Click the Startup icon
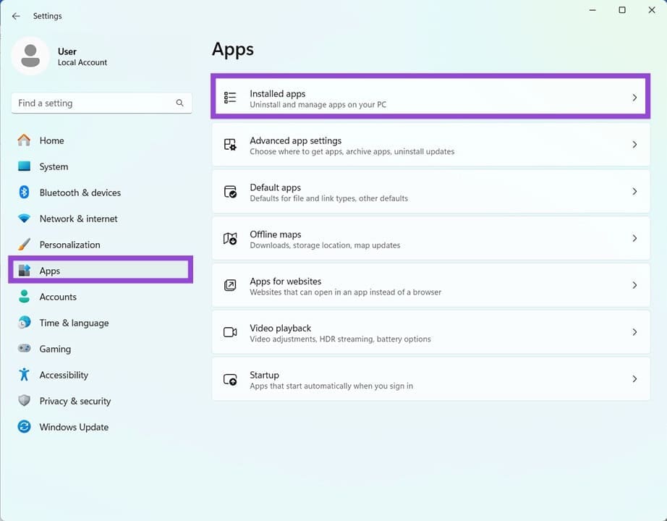 click(230, 379)
